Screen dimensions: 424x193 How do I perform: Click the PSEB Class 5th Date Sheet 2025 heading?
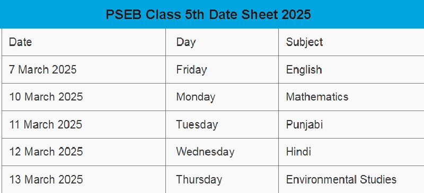(208, 14)
